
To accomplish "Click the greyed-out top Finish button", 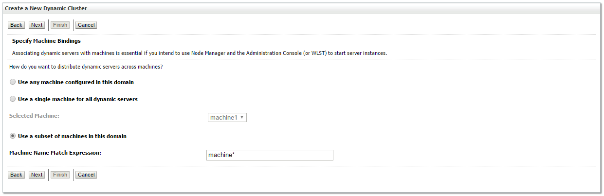I will click(60, 25).
